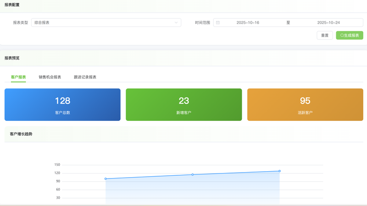Select the 客户报表 tab
The image size is (367, 206).
pyautogui.click(x=18, y=77)
